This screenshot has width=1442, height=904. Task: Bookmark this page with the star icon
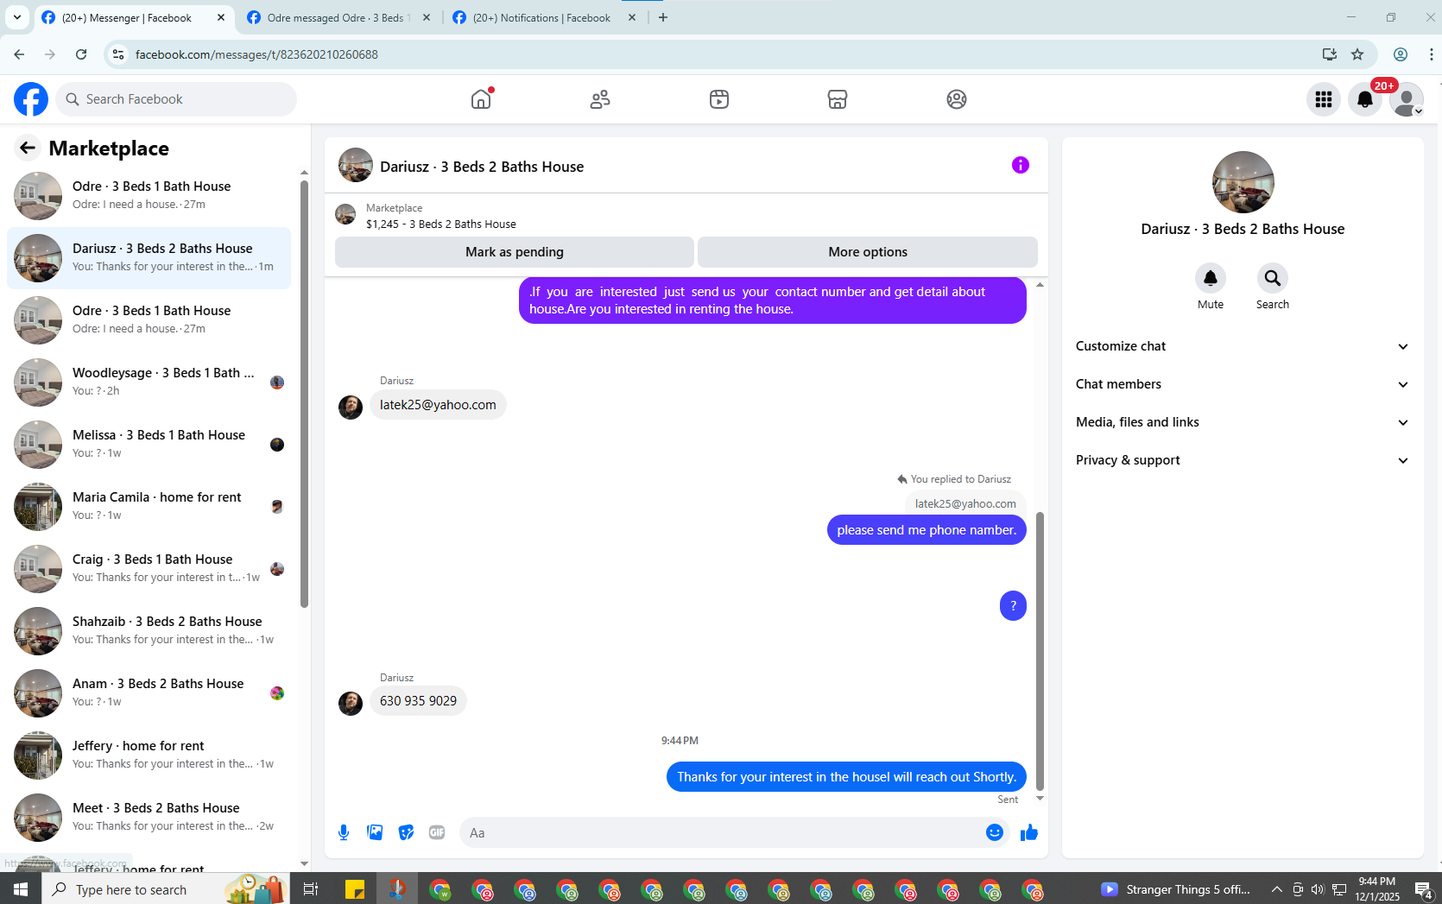tap(1357, 54)
